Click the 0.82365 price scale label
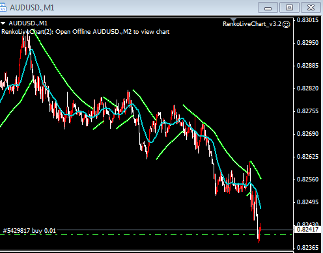The height and width of the screenshot is (253, 323). [307, 248]
